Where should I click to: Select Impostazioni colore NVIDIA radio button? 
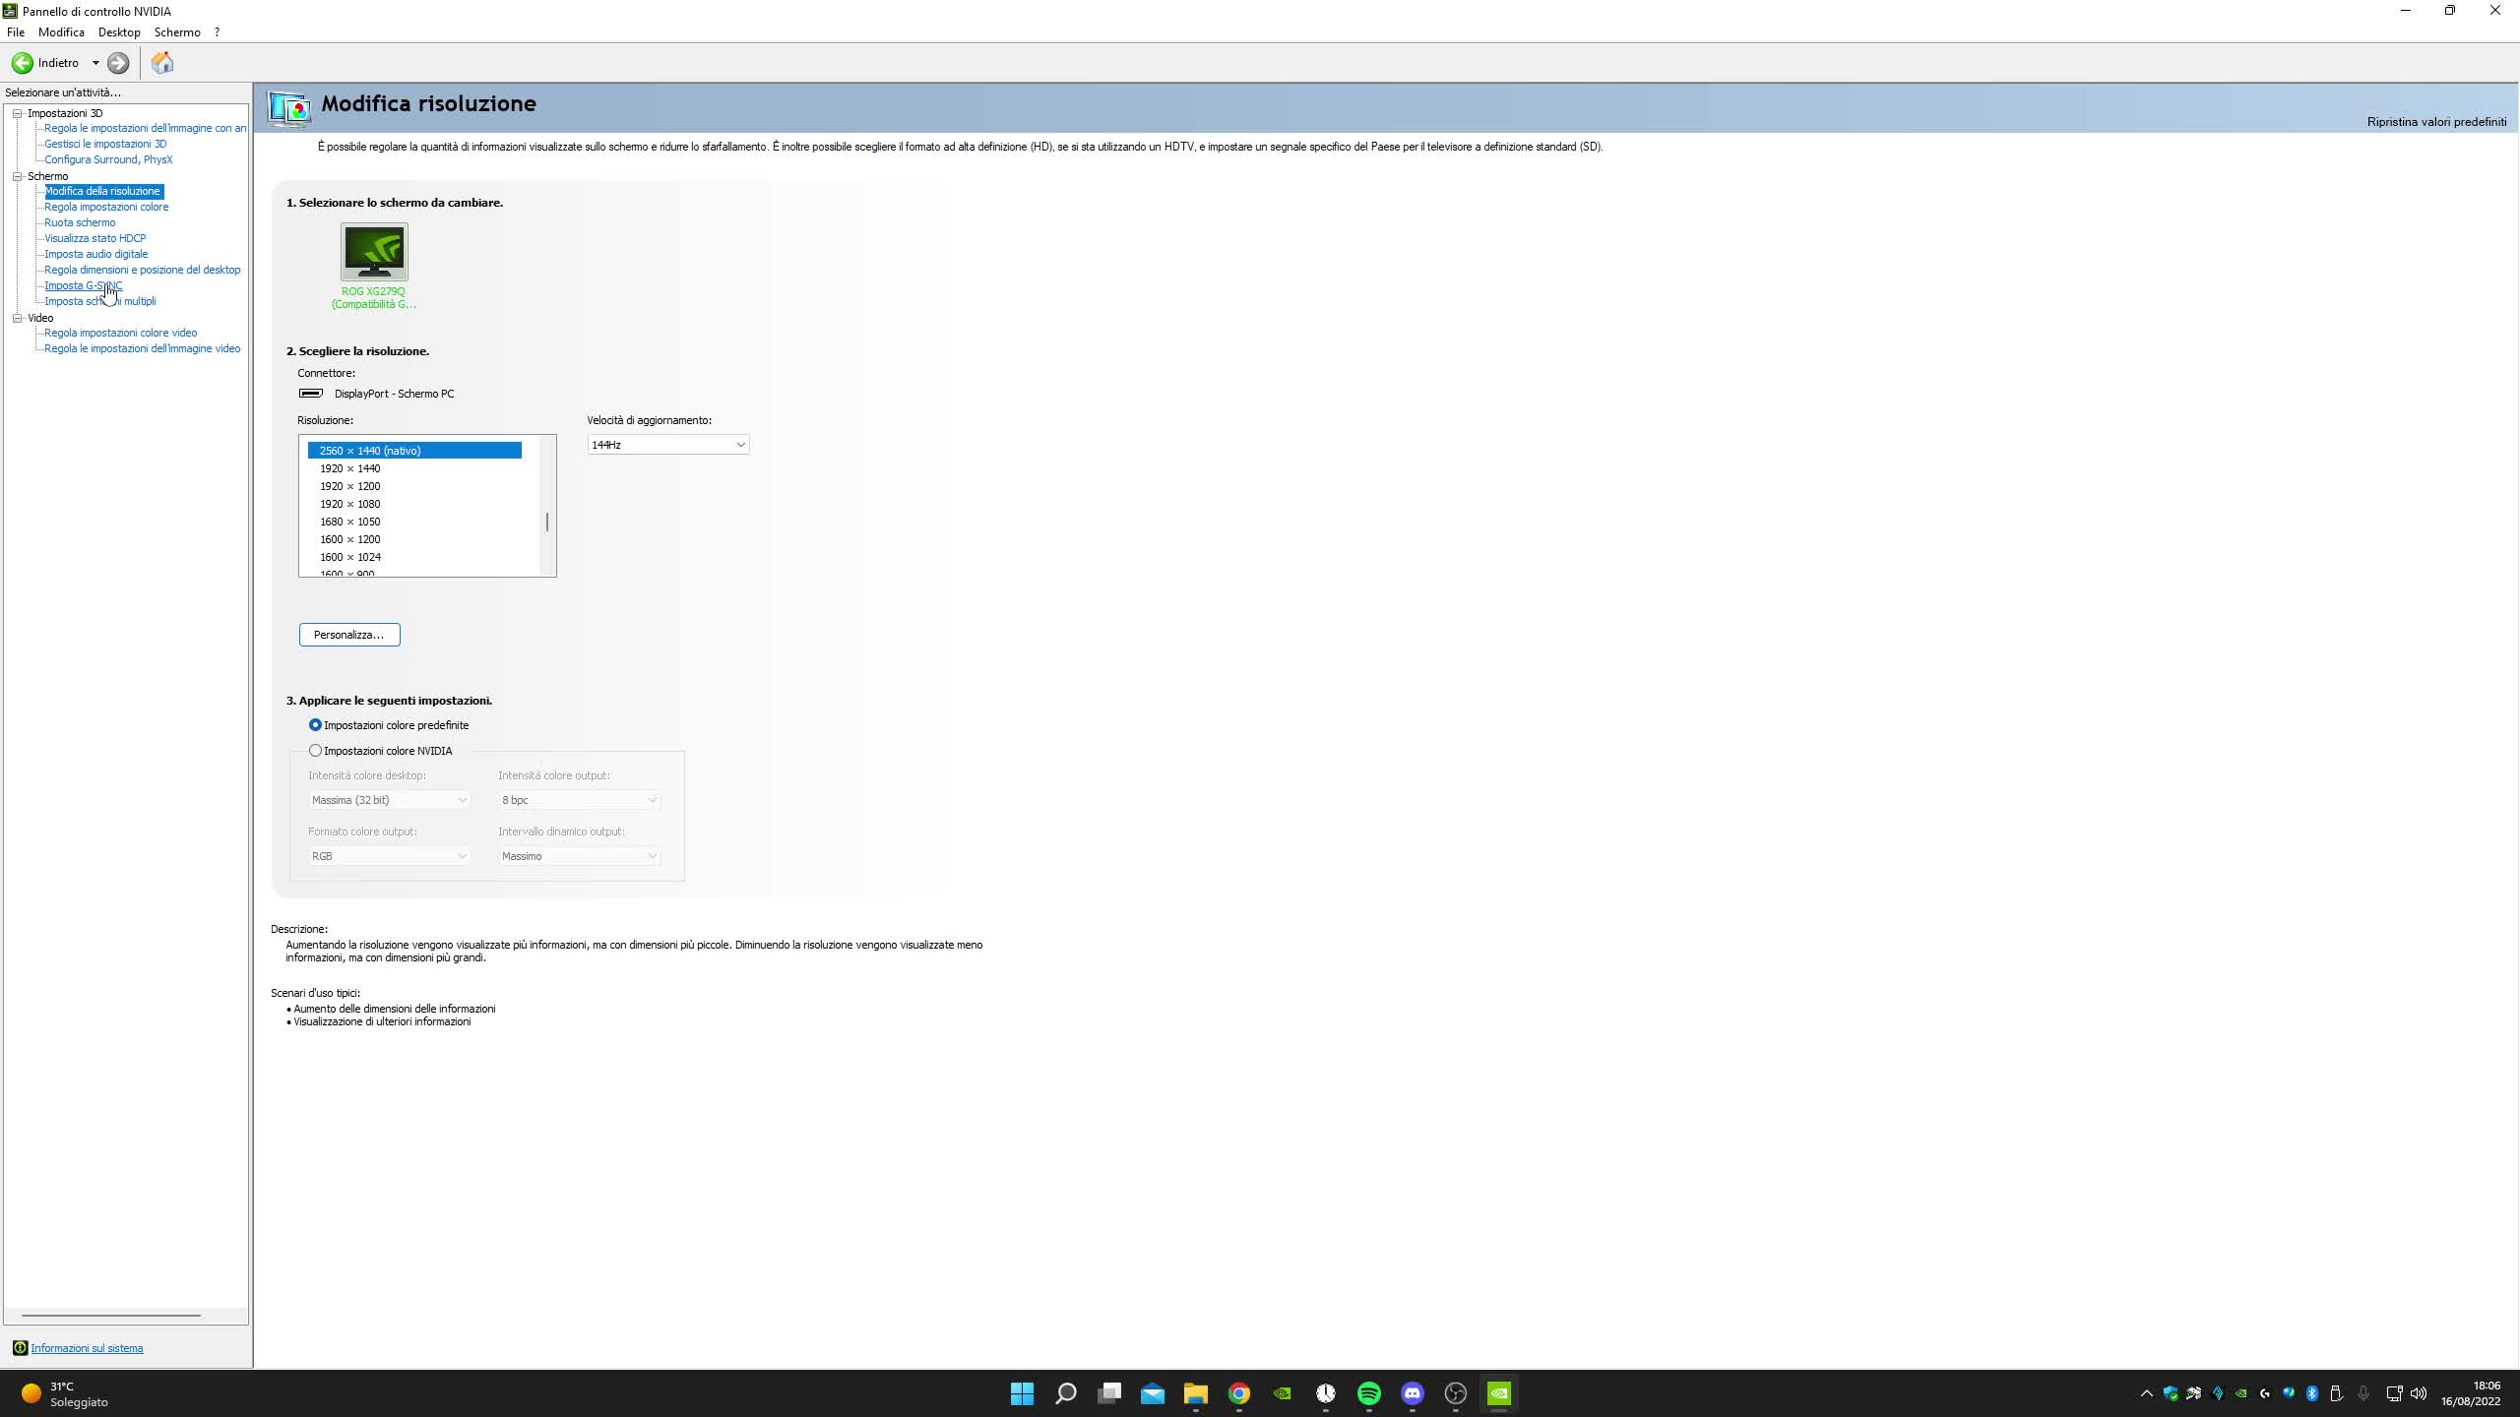[x=313, y=750]
